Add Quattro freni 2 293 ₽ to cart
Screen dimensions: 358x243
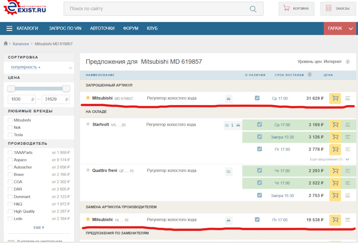(335, 171)
